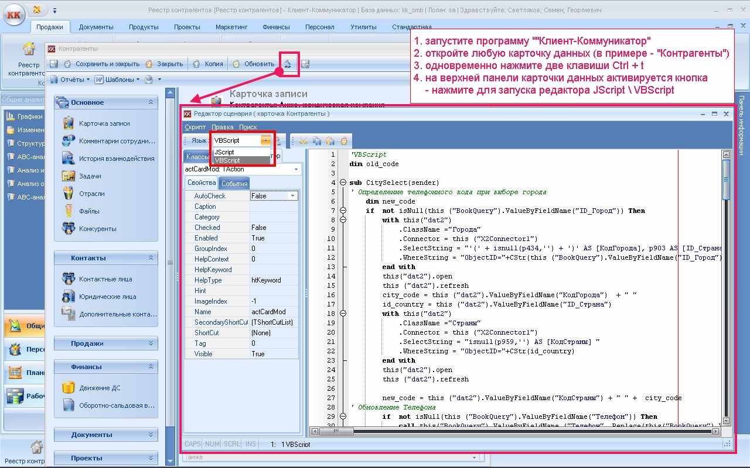This screenshot has width=750, height=468.
Task: Click the icon right of script editor button
Action: 305,64
